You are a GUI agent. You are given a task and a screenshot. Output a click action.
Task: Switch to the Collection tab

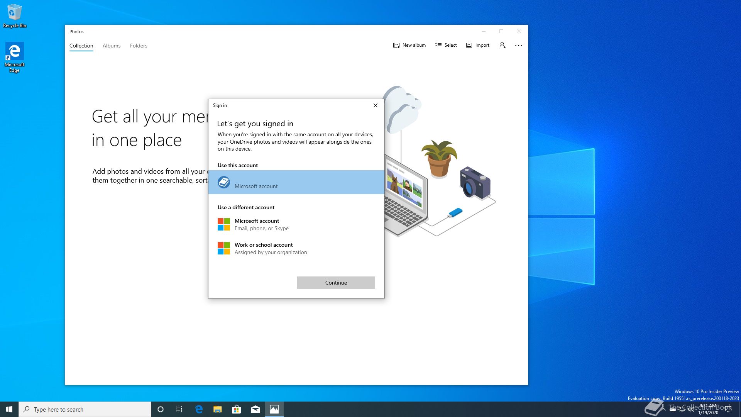(x=81, y=46)
